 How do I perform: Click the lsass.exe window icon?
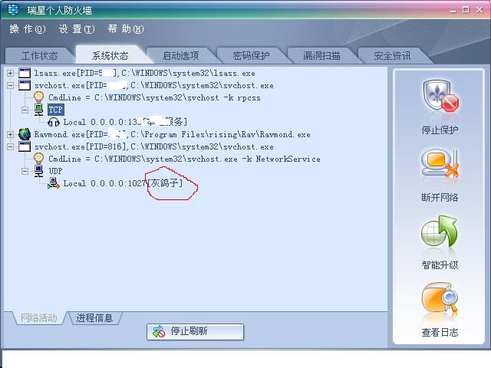tap(25, 73)
